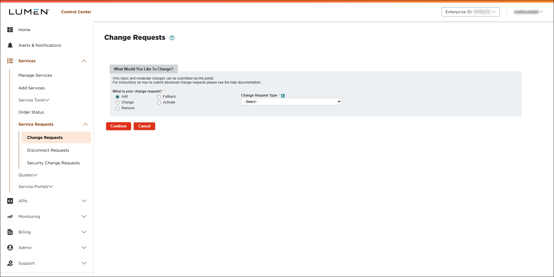This screenshot has width=554, height=277.
Task: Select the APIs code icon
Action: tap(10, 201)
